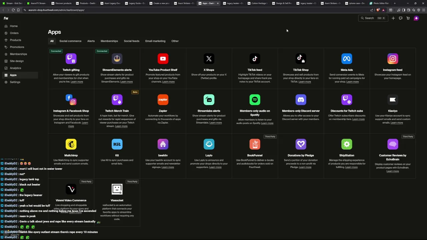Follow Learn more link under Twitch gifting
This screenshot has height=240, width=427.
coord(77,82)
